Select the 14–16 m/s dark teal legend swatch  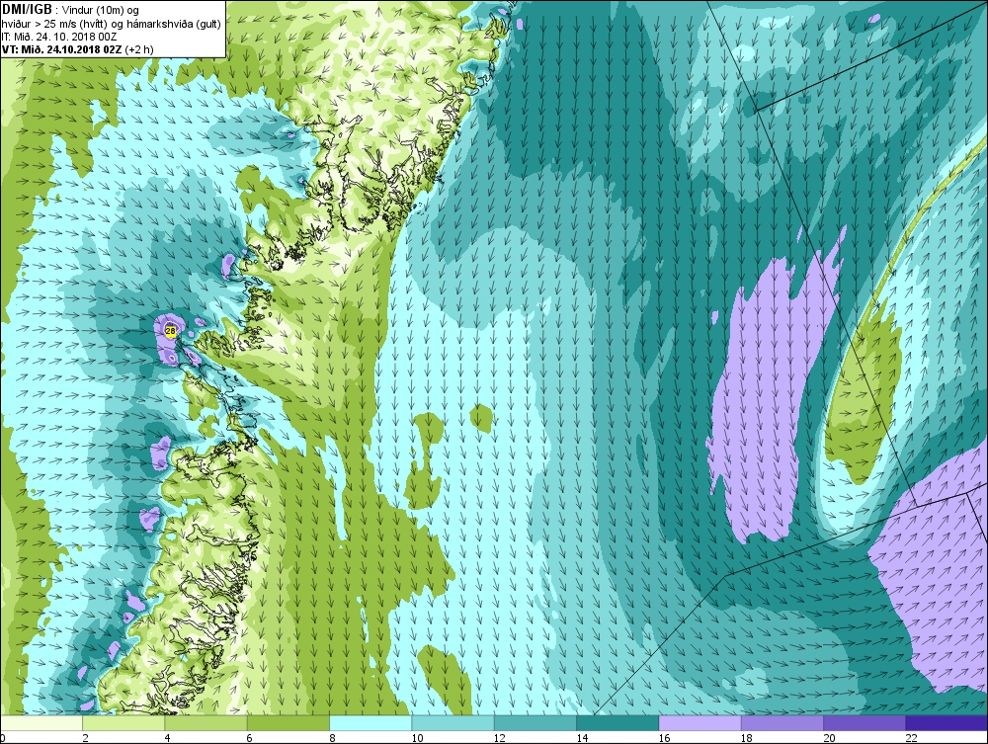(617, 722)
